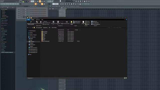
Task: Switch to Поделиться tab in Explorer ribbon
Action: pyautogui.click(x=38, y=19)
